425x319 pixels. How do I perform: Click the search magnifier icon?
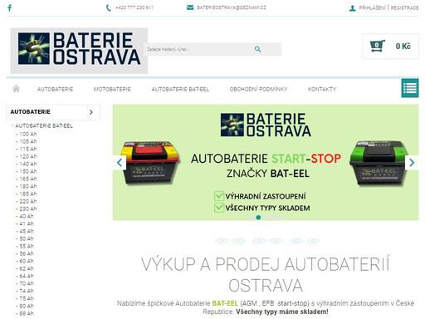pyautogui.click(x=257, y=49)
